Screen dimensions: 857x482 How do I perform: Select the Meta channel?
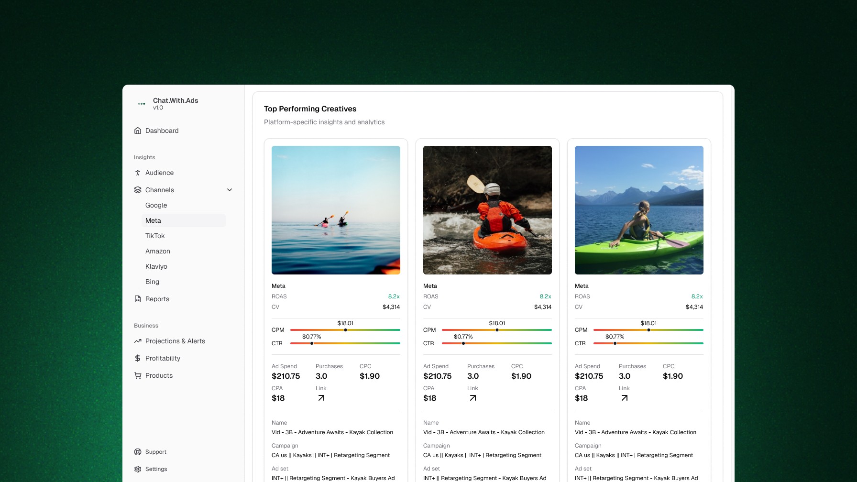point(183,220)
